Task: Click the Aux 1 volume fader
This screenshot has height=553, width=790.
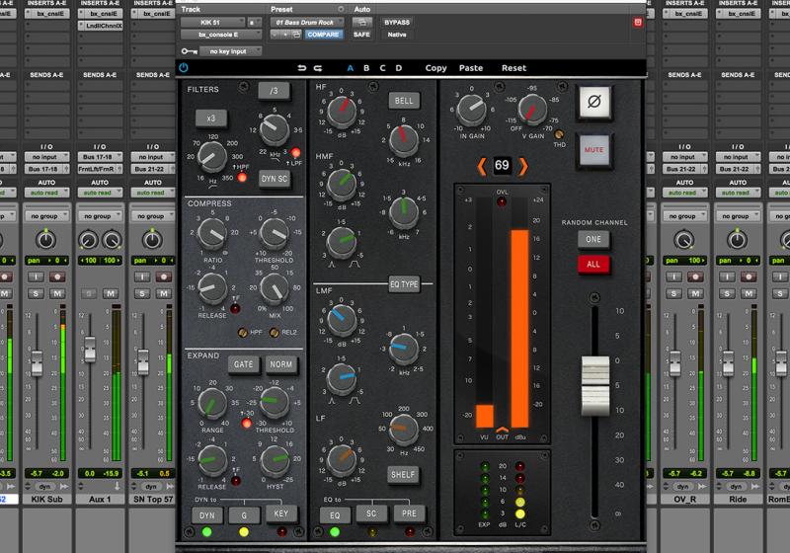Action: 90,350
